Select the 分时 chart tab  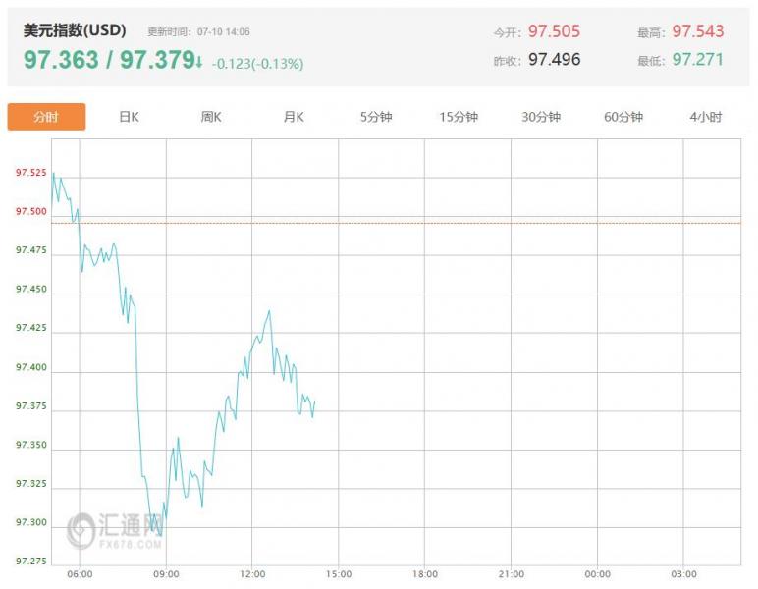46,117
